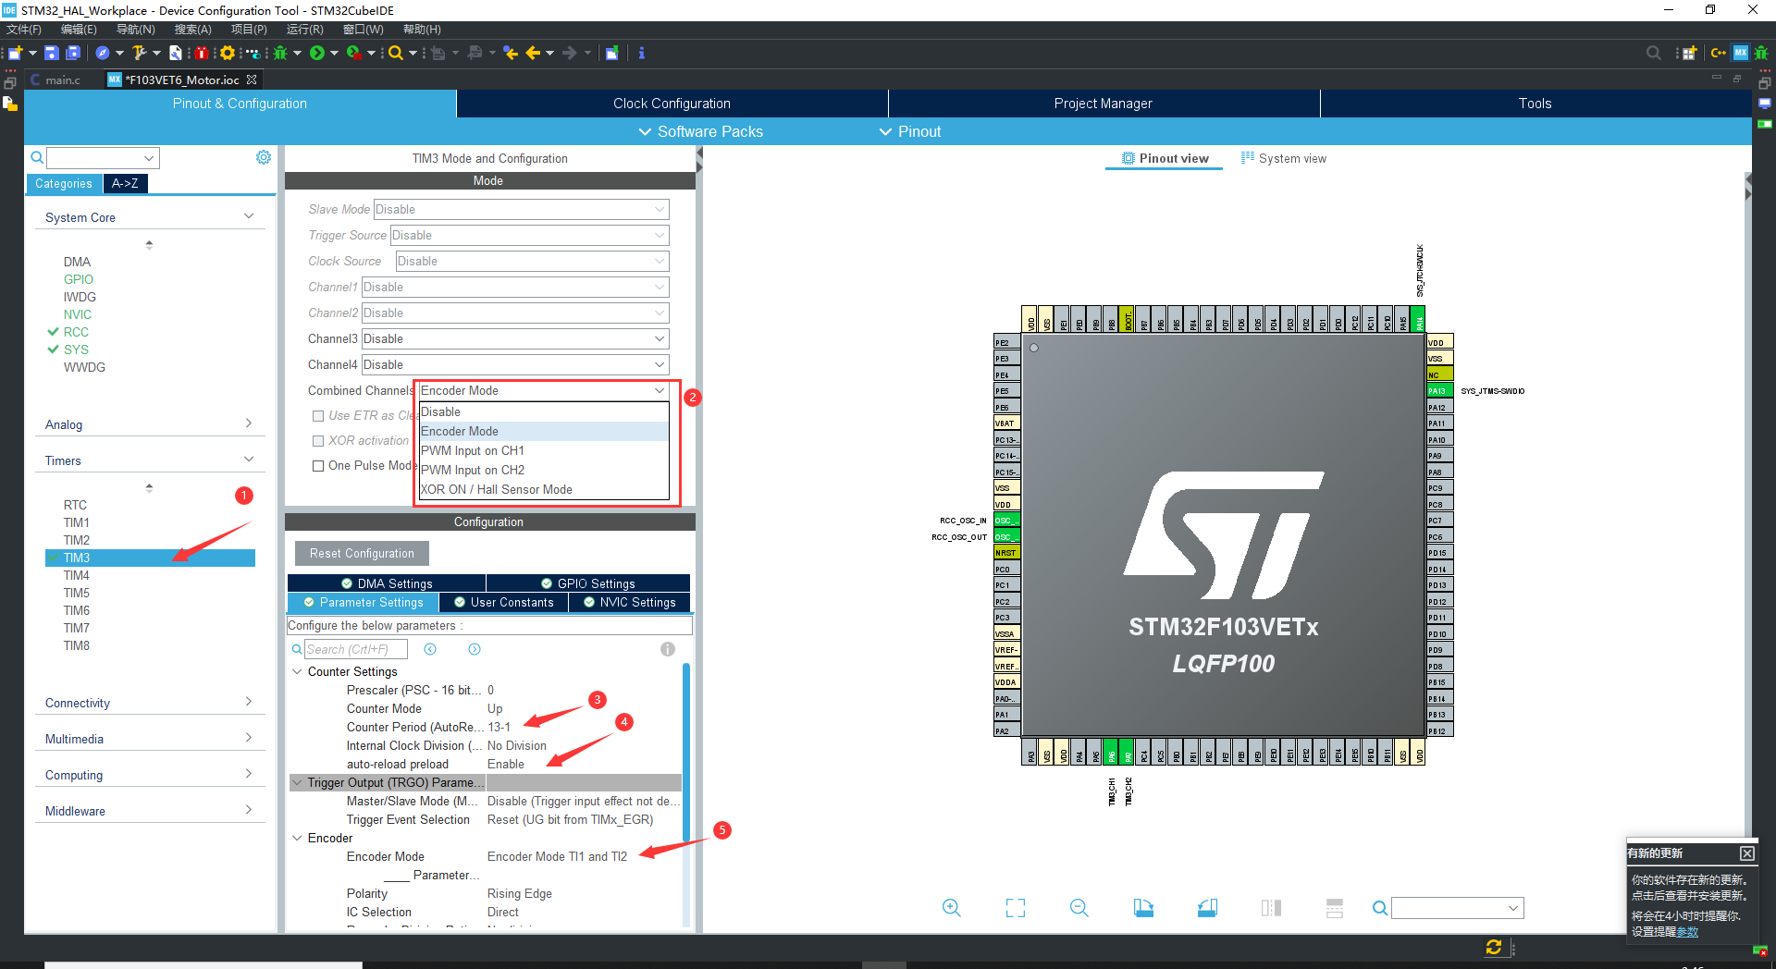Expand the Middleware category
The height and width of the screenshot is (969, 1776).
[149, 811]
